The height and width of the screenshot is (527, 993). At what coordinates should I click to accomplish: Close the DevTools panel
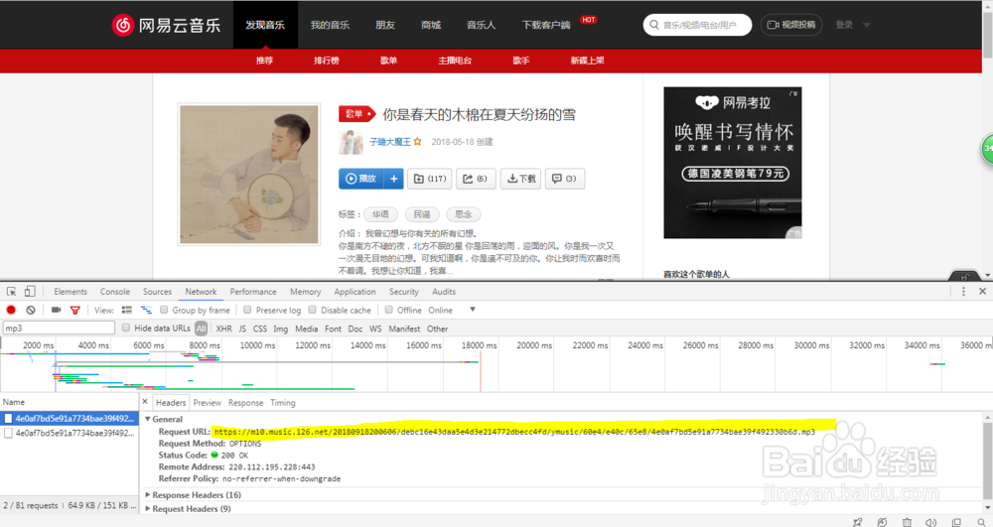tap(982, 292)
